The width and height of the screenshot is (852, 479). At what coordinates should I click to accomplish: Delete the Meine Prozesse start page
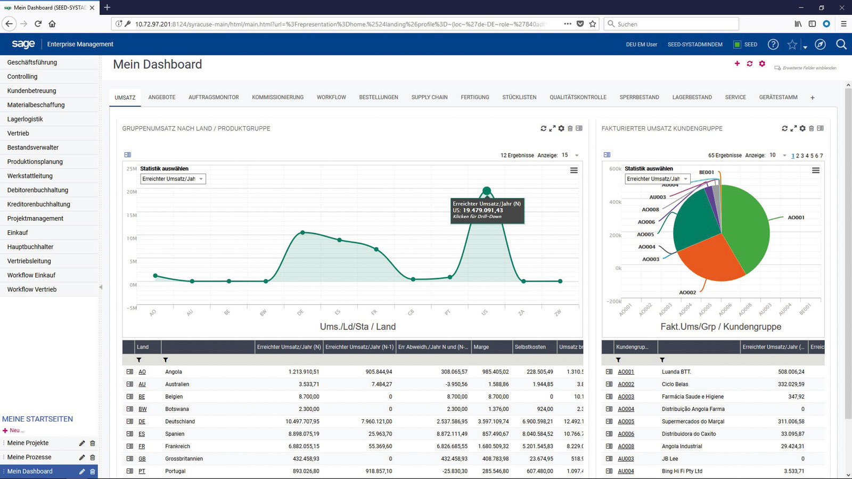tap(93, 457)
